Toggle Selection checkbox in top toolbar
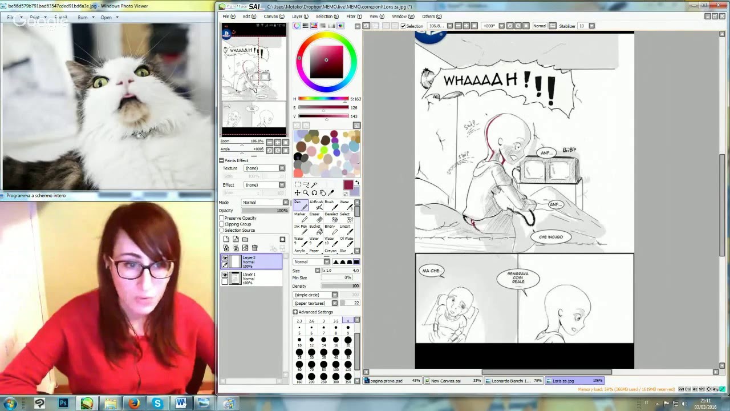Screen dimensions: 730x411 click(403, 26)
